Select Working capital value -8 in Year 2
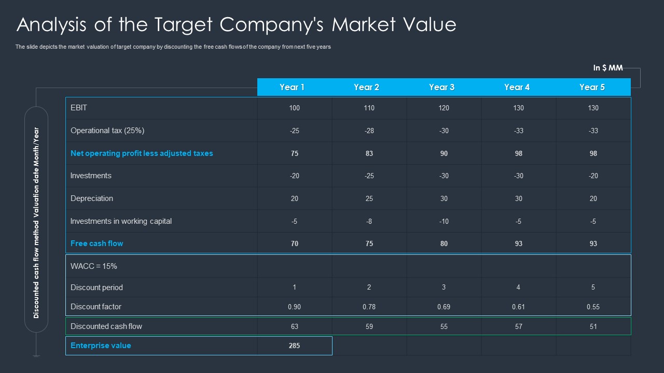The width and height of the screenshot is (664, 373). click(369, 221)
